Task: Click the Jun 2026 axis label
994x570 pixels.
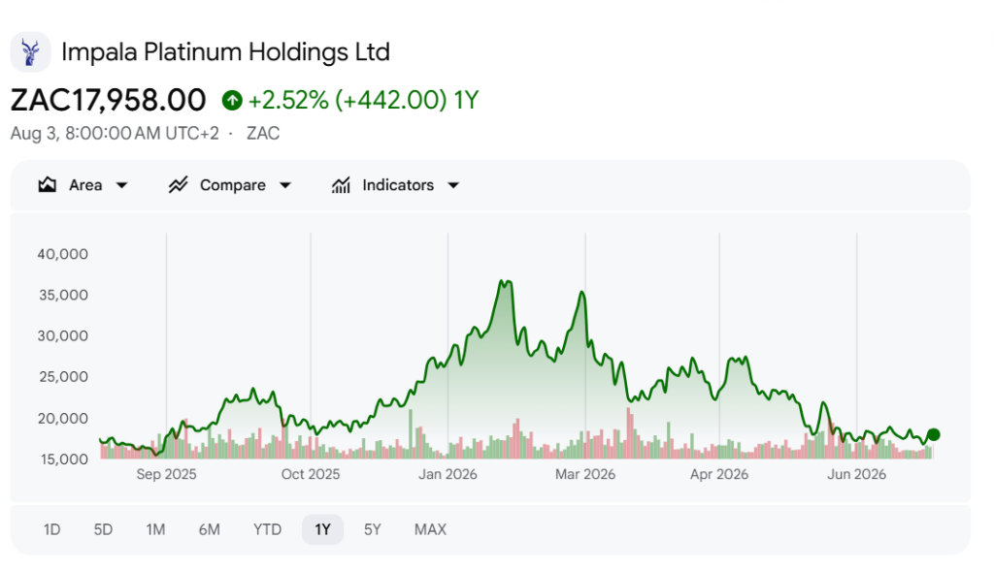Action: click(x=856, y=474)
